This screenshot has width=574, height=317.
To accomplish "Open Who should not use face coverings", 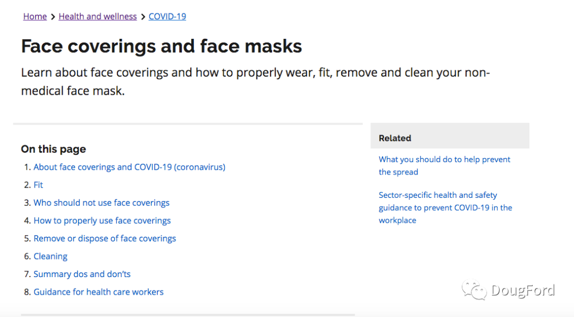I will click(102, 203).
